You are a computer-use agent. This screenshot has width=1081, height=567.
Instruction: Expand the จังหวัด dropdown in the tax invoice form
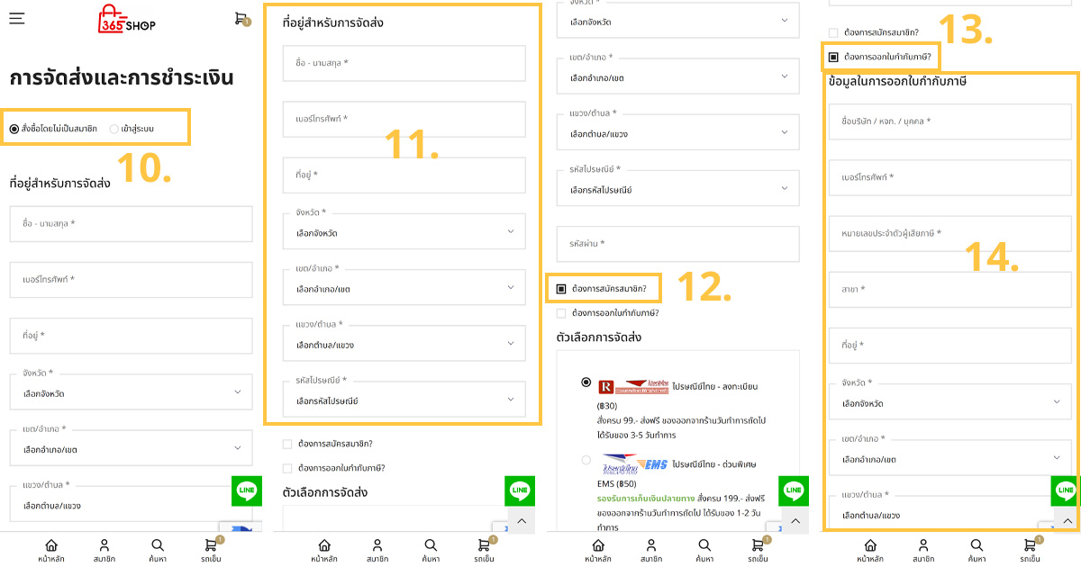(950, 402)
